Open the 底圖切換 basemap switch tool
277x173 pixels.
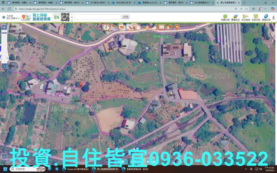click(x=225, y=18)
